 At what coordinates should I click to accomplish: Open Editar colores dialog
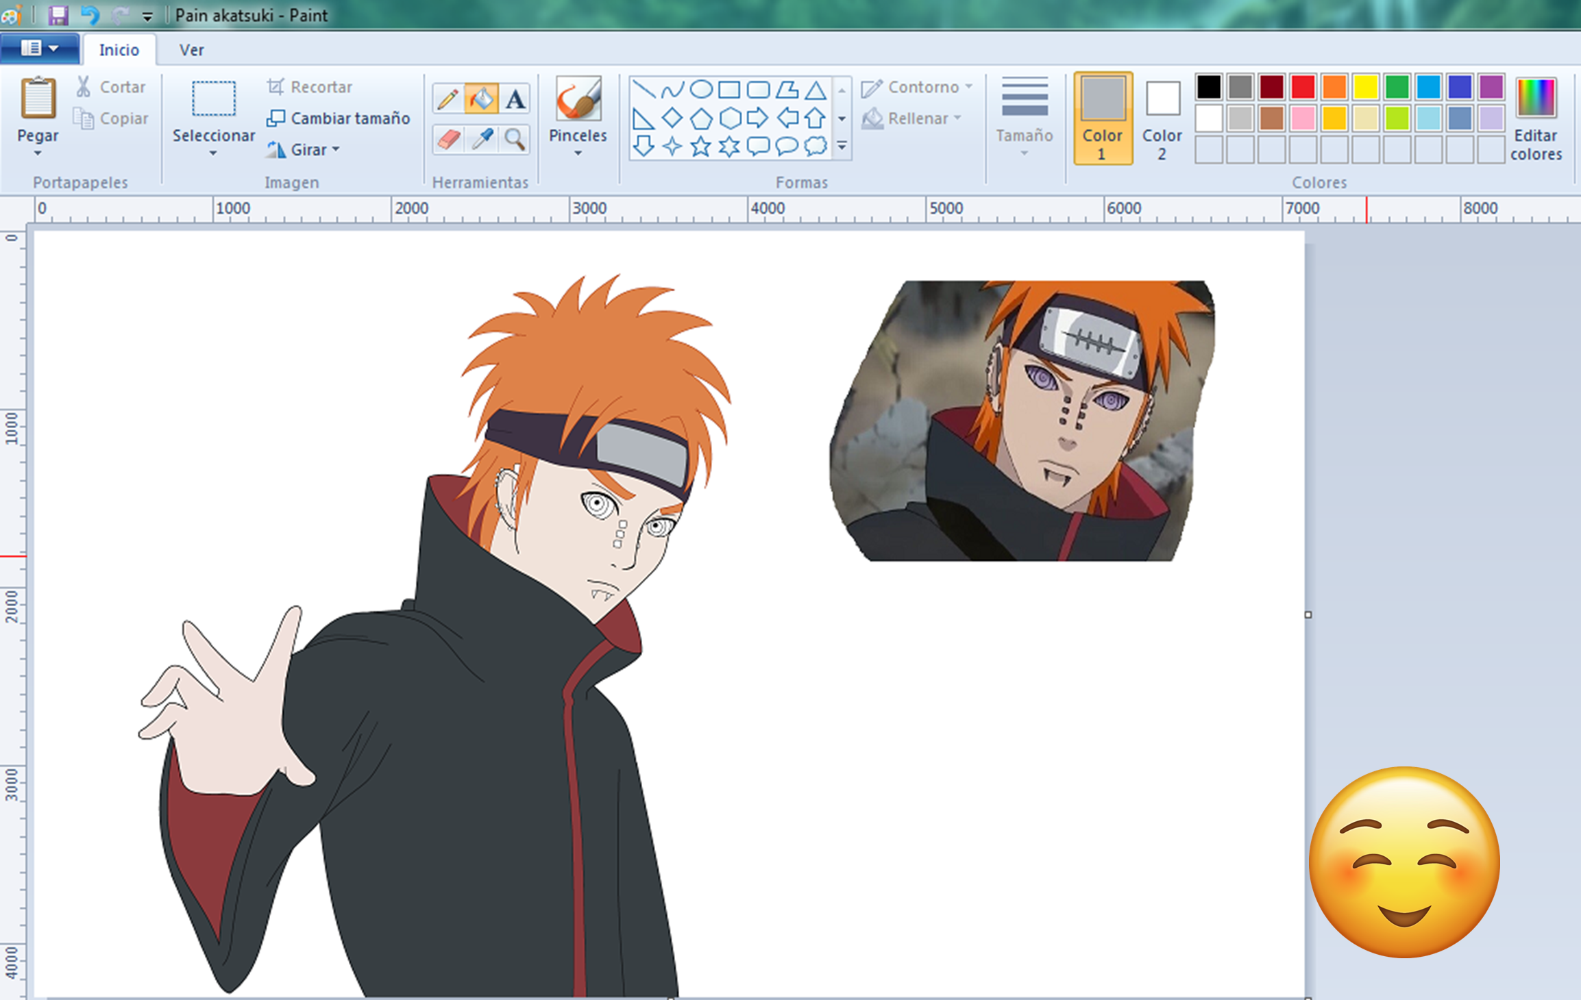[x=1536, y=118]
